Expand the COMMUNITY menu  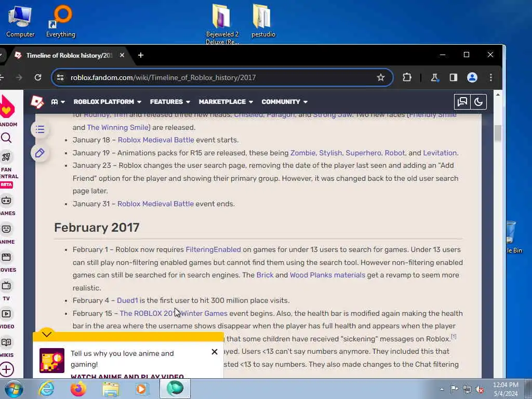coord(284,102)
